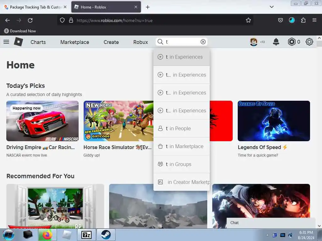Image resolution: width=322 pixels, height=241 pixels.
Task: Click the Horse Race Simulator title
Action: coord(118,147)
